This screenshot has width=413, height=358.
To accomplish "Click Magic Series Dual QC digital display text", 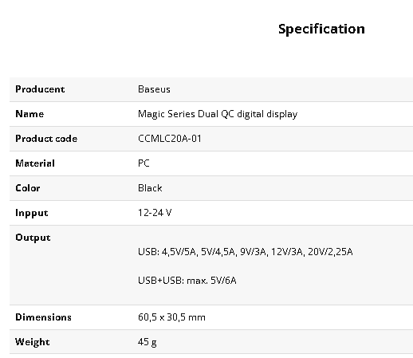I will (218, 114).
